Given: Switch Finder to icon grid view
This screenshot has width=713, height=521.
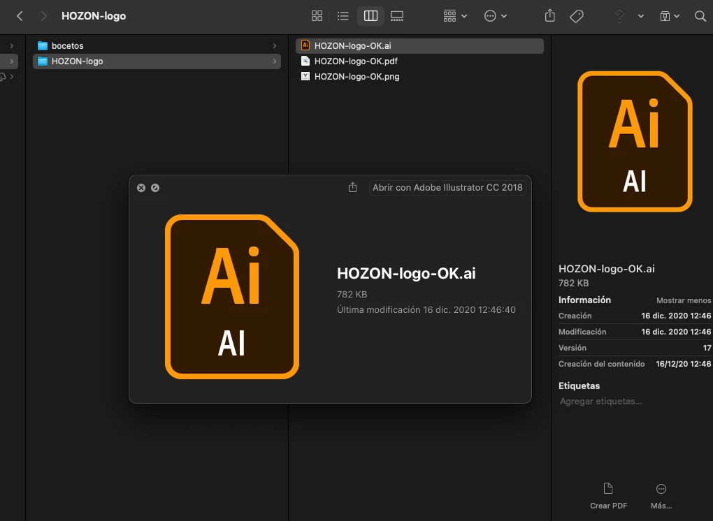Looking at the screenshot, I should (x=317, y=16).
